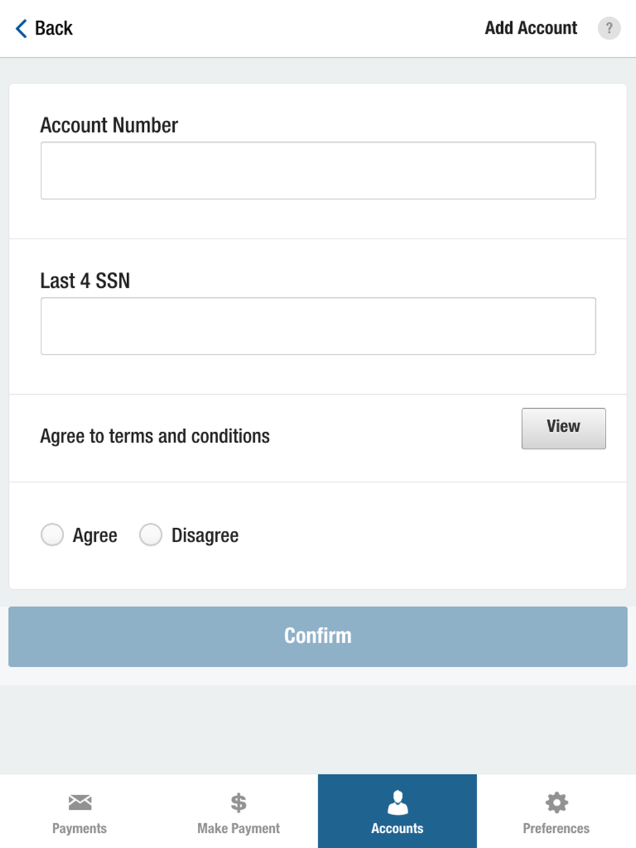The width and height of the screenshot is (636, 848).
Task: Click the Add Account header title
Action: [531, 28]
